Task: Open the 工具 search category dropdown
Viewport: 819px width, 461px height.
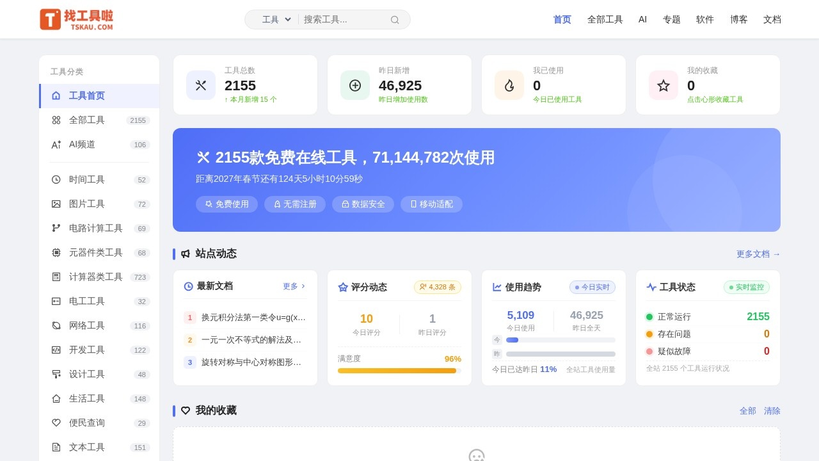Action: point(276,20)
